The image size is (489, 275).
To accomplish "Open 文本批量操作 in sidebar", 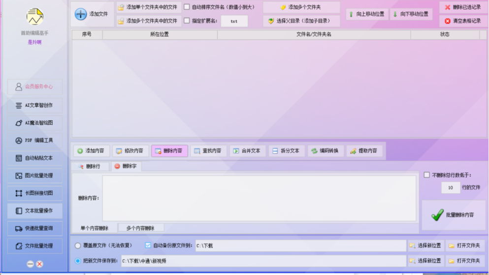I will coord(34,211).
